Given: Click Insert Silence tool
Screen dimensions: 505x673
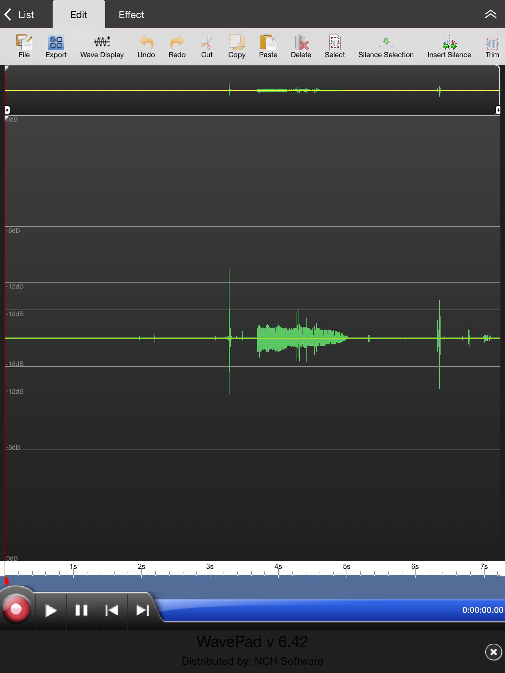Looking at the screenshot, I should (x=449, y=46).
